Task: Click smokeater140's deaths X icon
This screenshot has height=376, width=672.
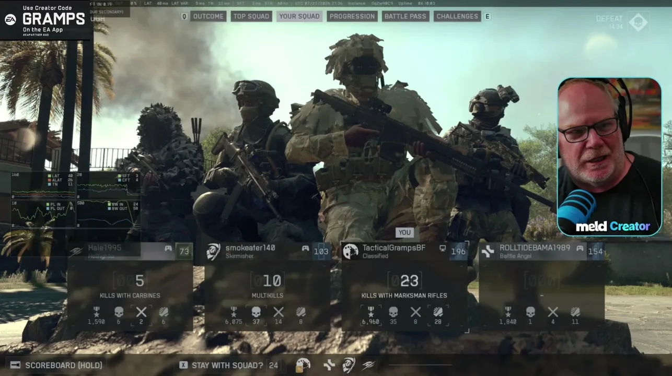Action: click(x=279, y=312)
